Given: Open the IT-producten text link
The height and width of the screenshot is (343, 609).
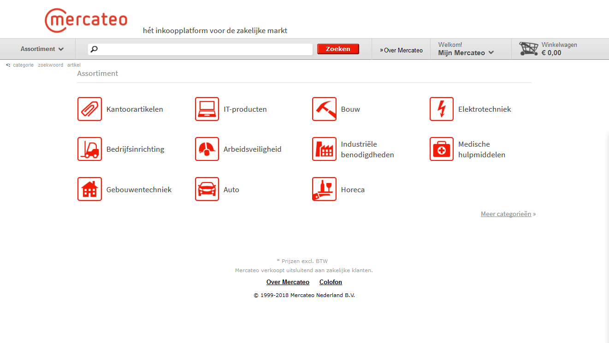Looking at the screenshot, I should click(245, 109).
